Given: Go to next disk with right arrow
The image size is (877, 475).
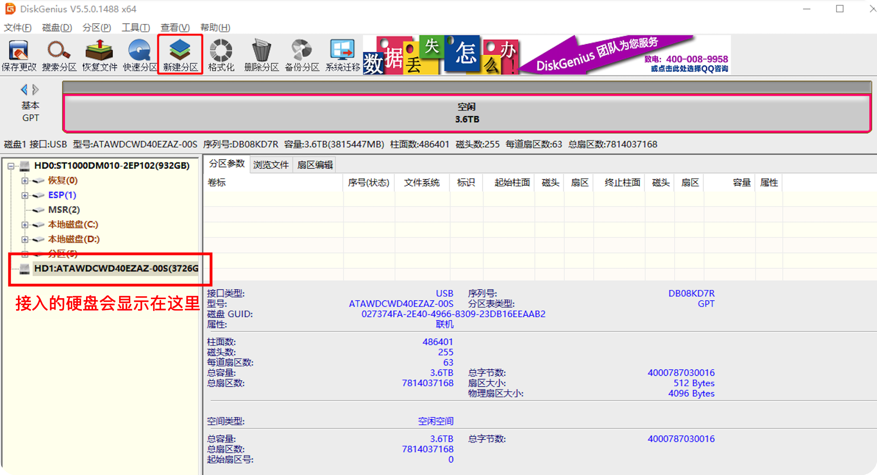Looking at the screenshot, I should click(x=35, y=89).
